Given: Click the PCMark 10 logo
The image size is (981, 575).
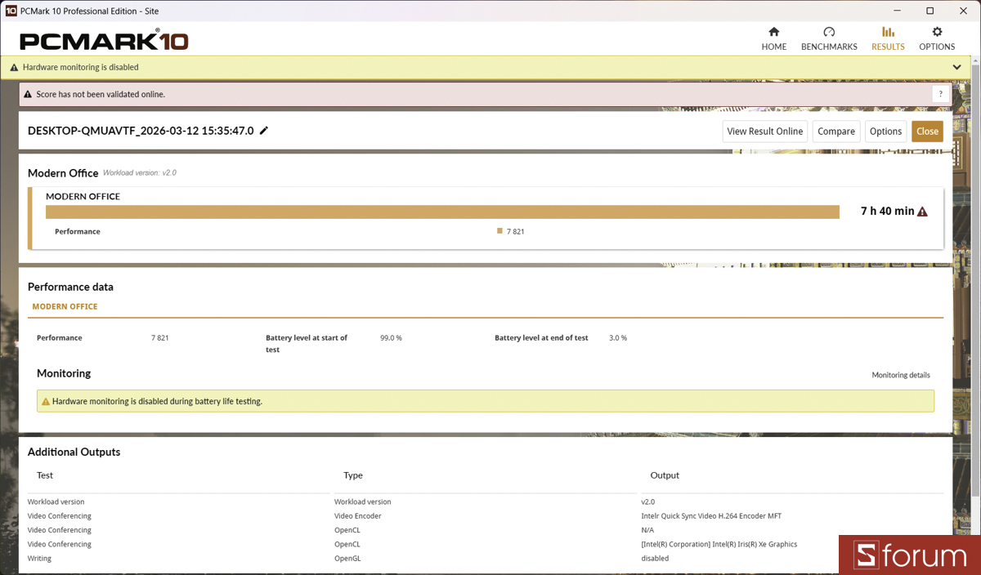Looking at the screenshot, I should tap(104, 41).
